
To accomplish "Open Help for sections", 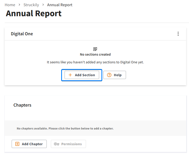I will (x=115, y=75).
